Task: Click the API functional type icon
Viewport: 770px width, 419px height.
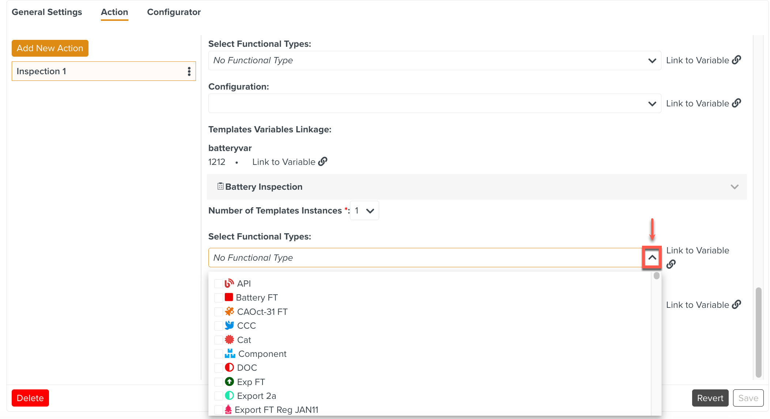Action: (229, 283)
